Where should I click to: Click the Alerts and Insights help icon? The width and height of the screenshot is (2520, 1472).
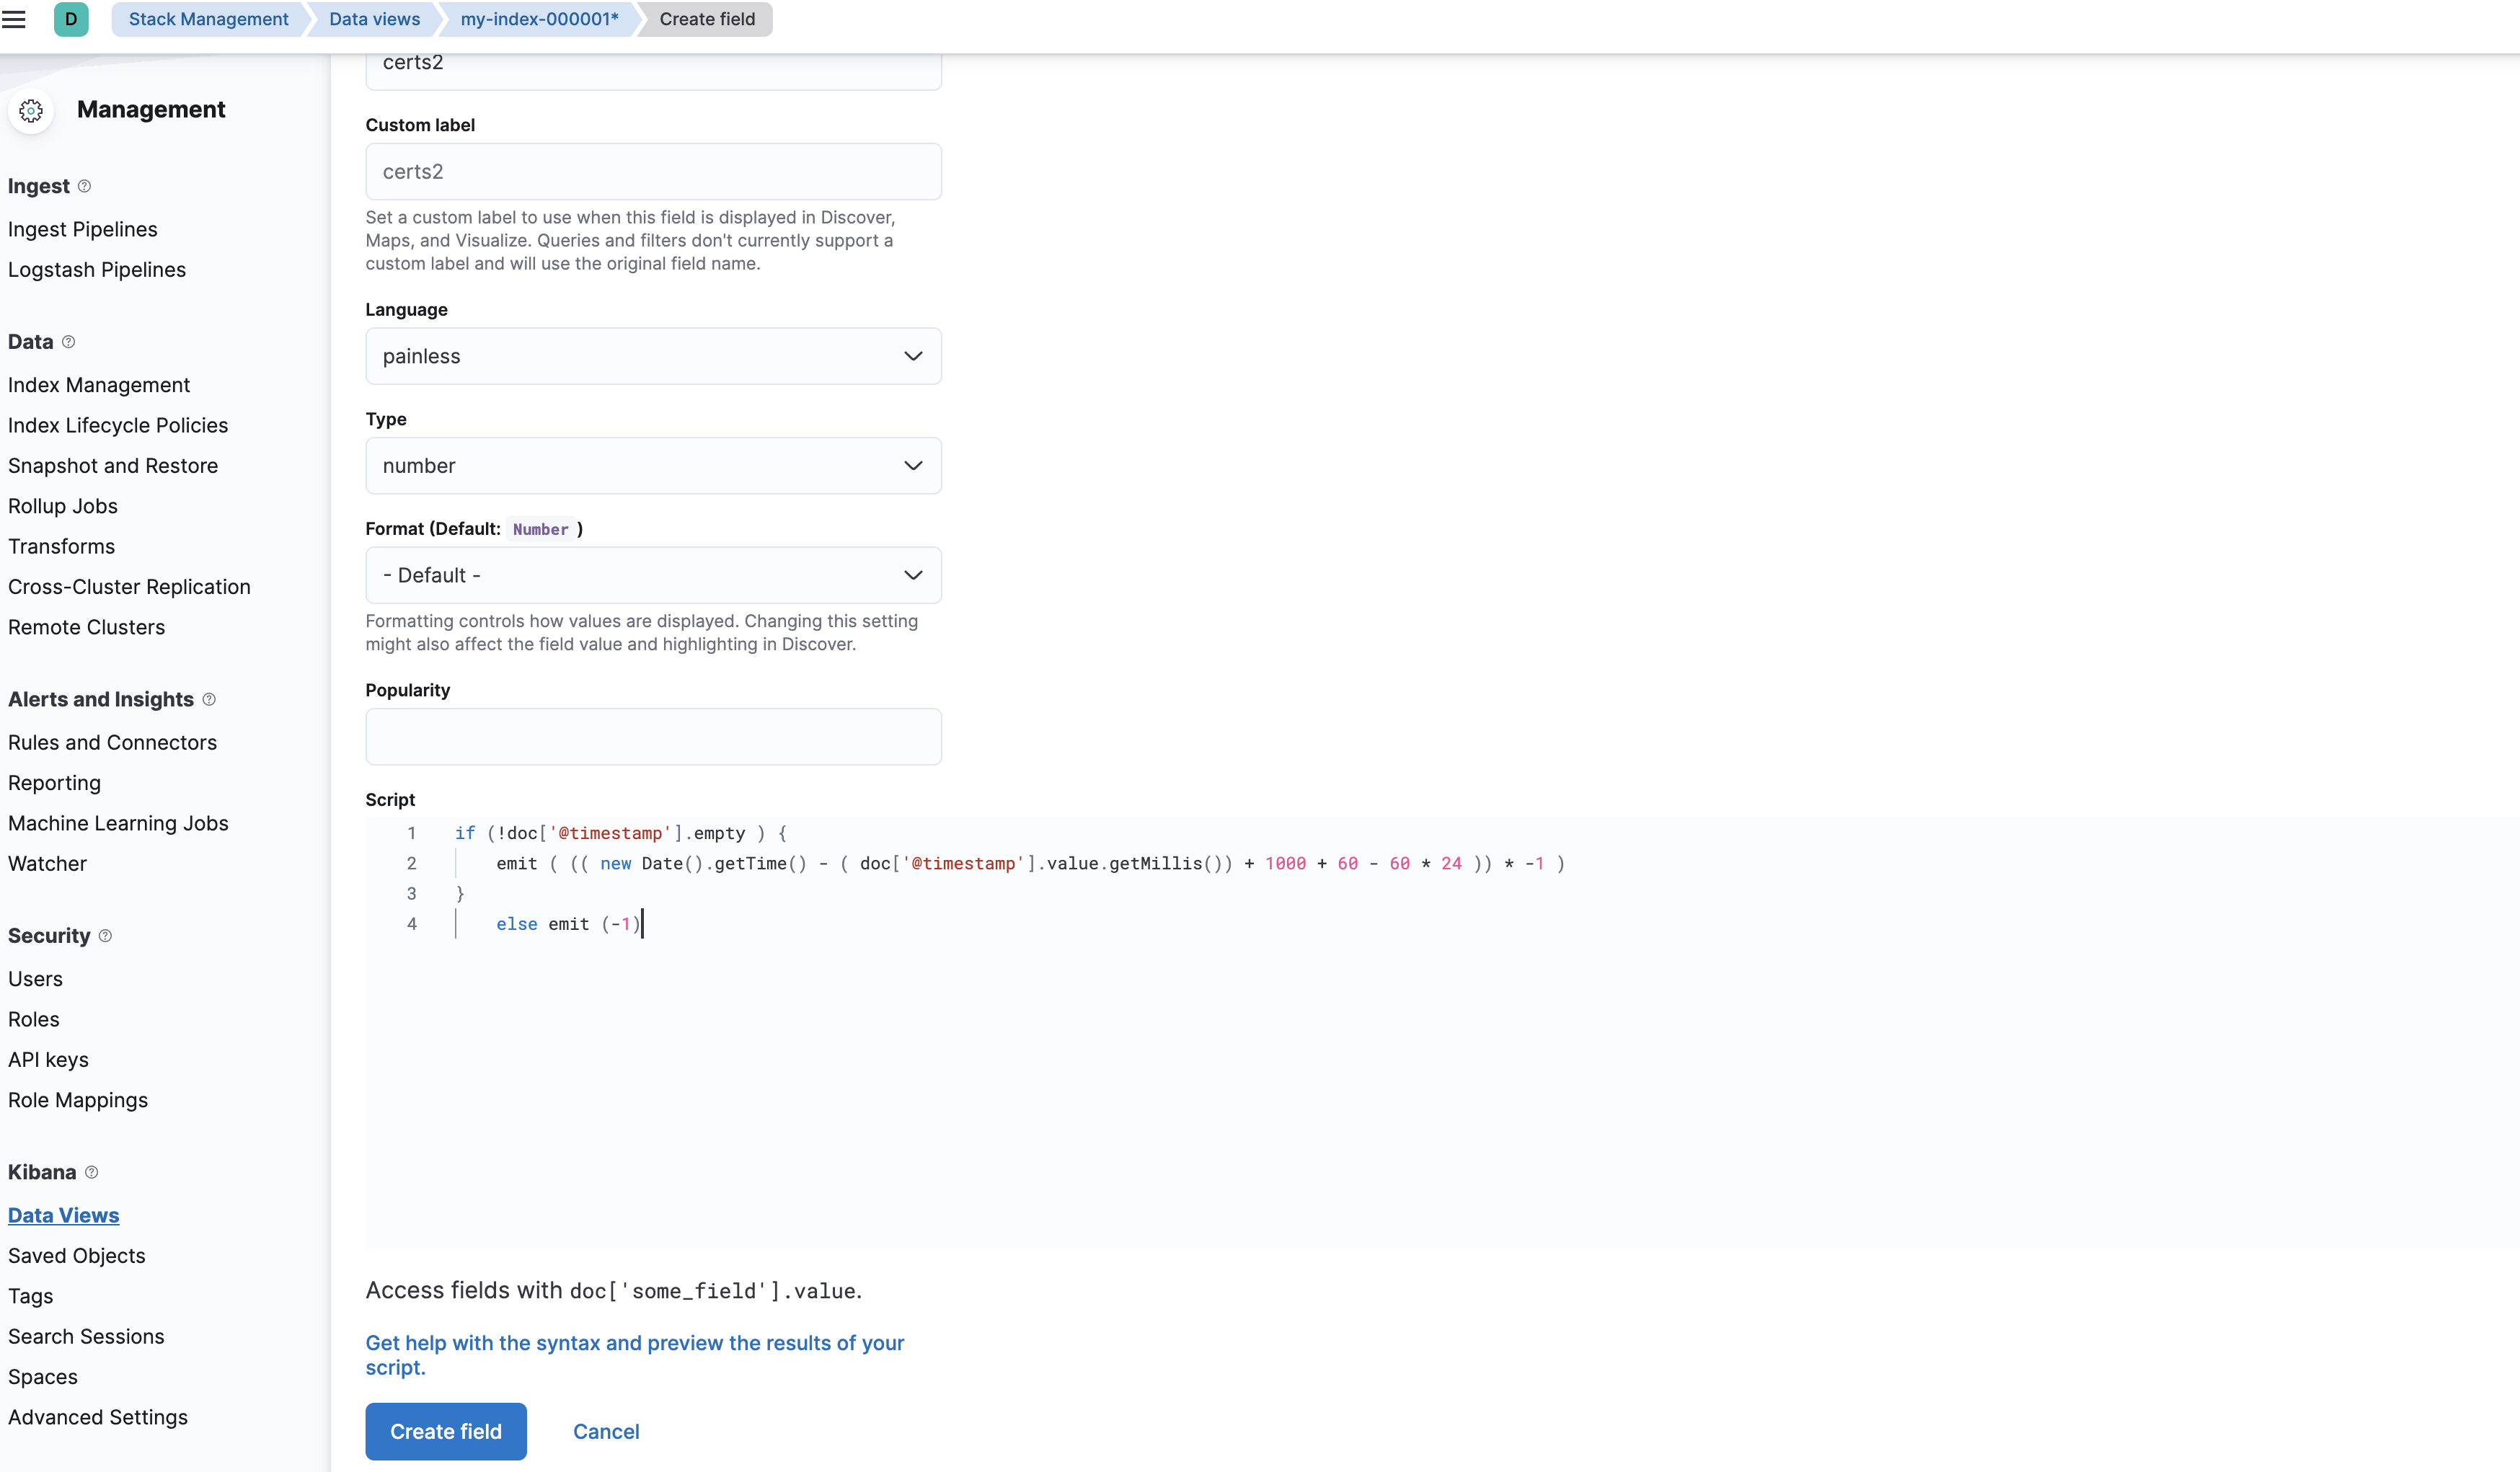[x=209, y=699]
